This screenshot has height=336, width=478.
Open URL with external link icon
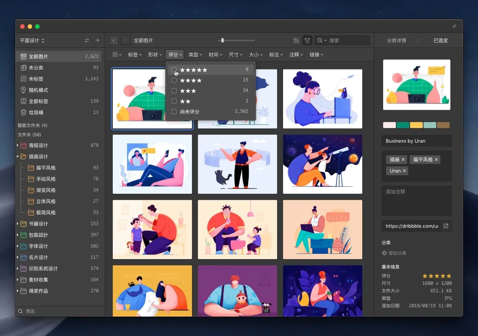(446, 226)
